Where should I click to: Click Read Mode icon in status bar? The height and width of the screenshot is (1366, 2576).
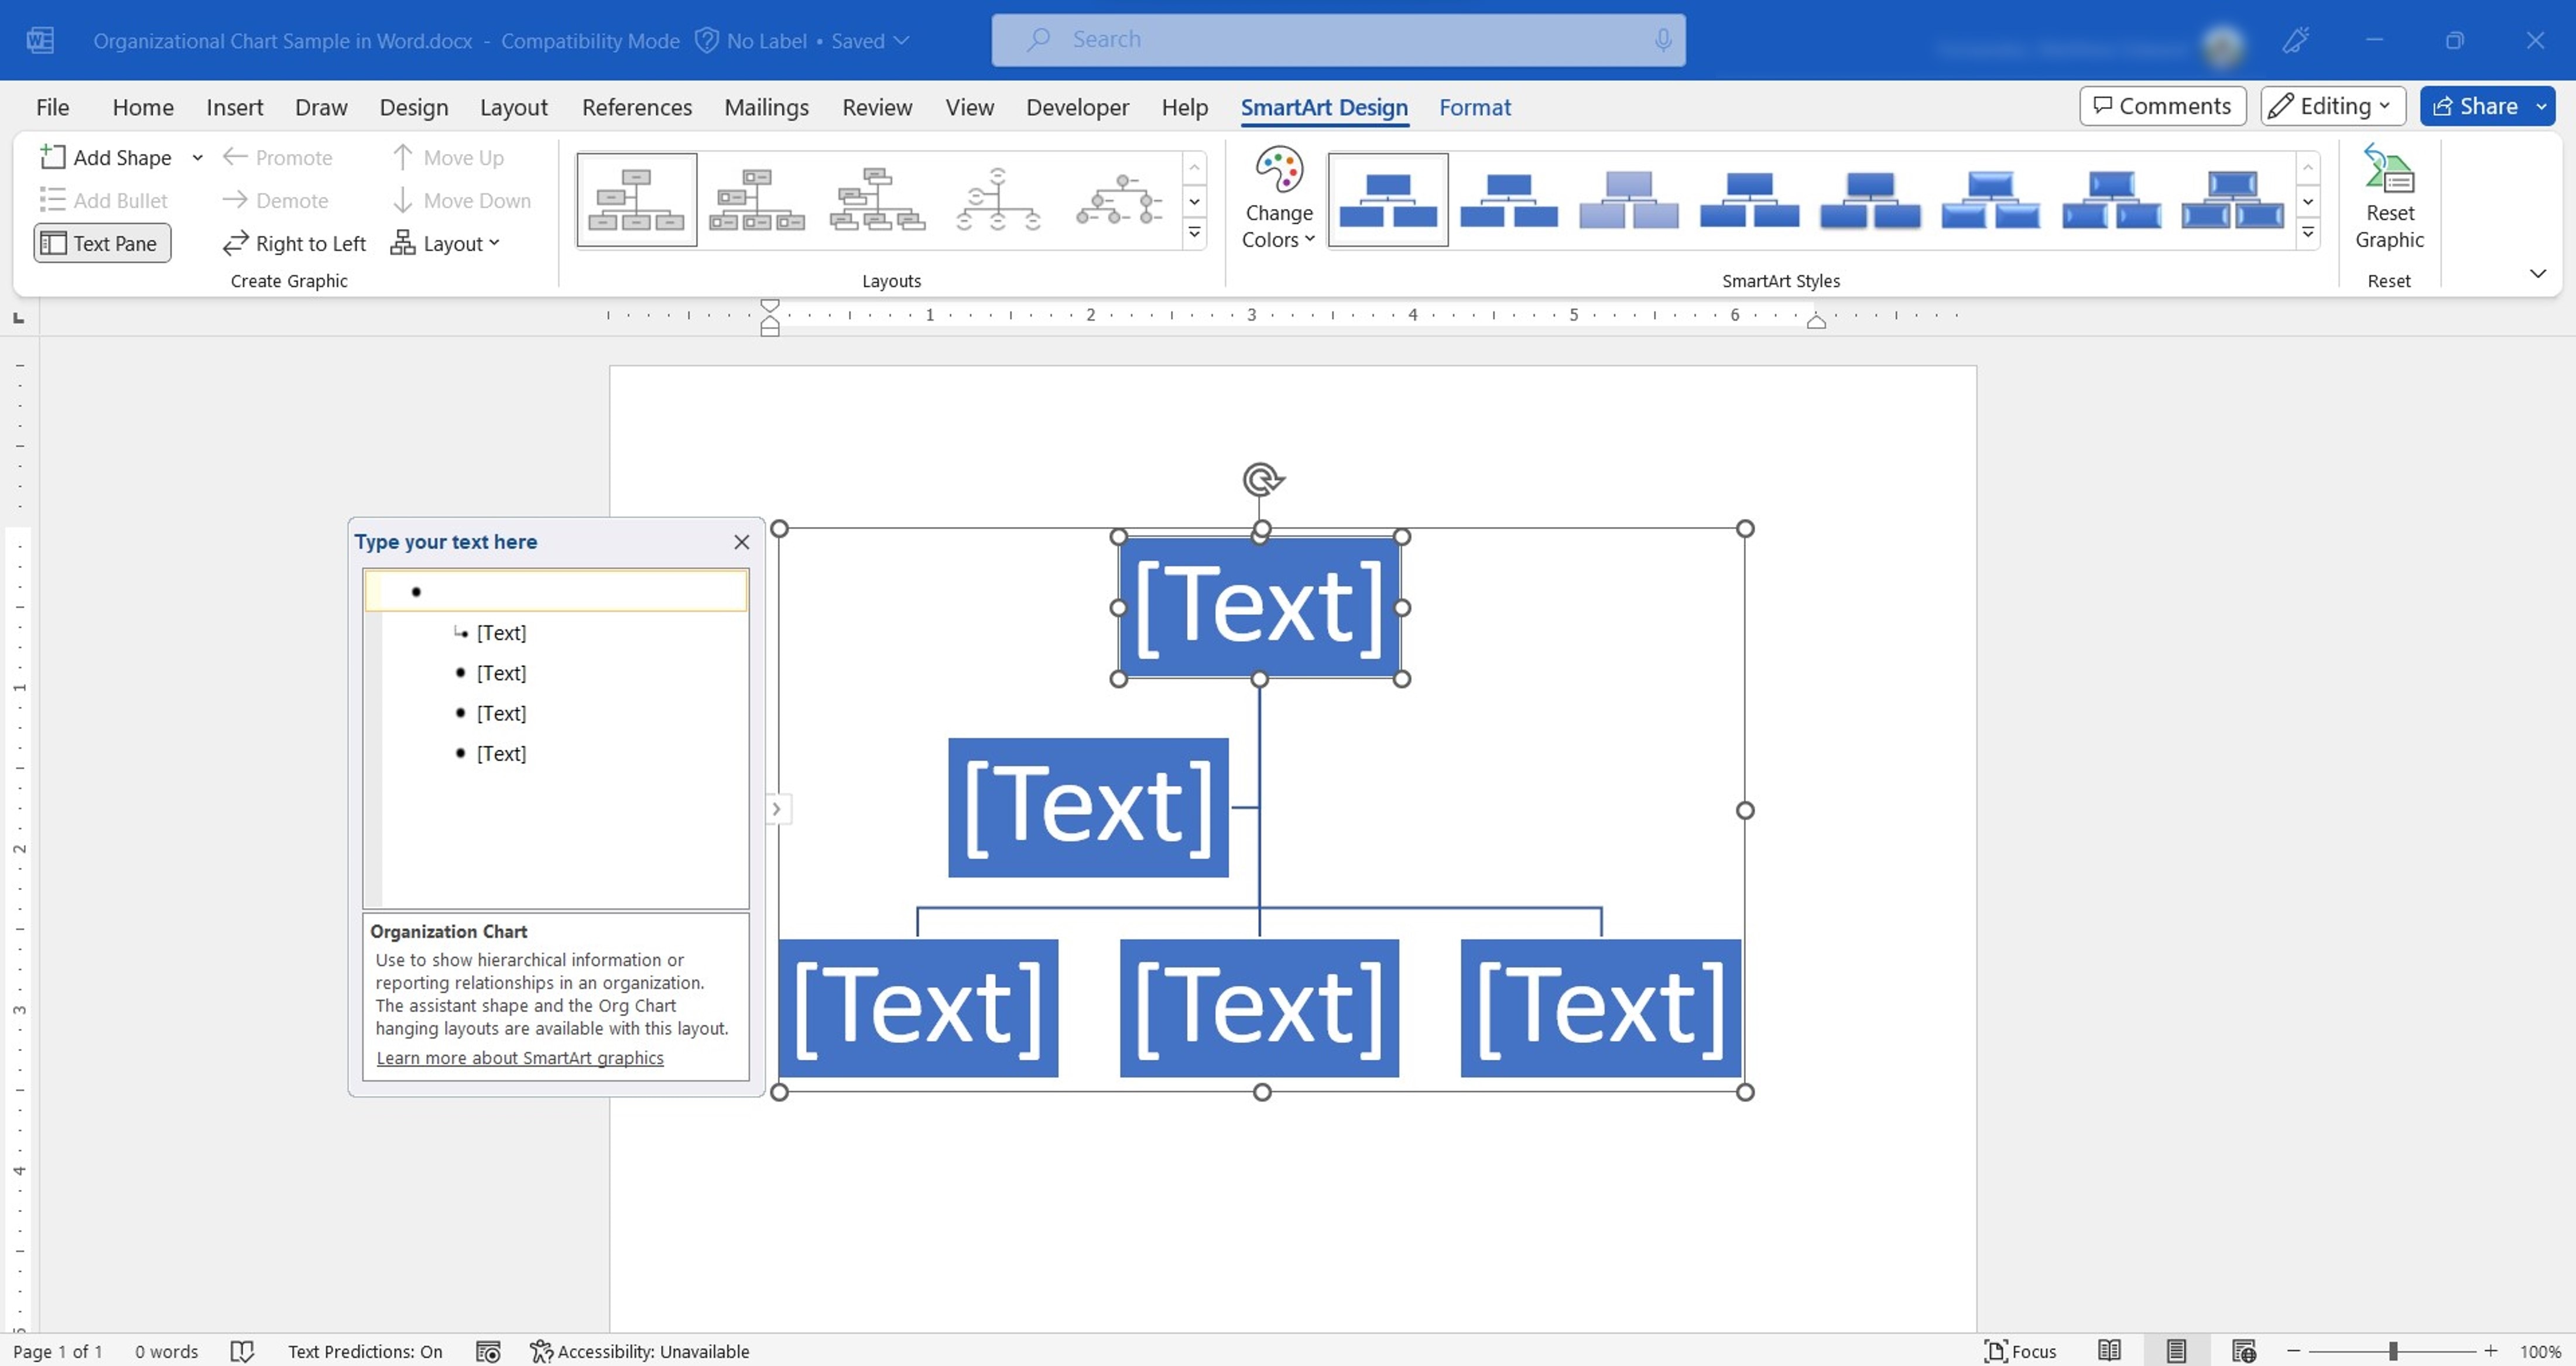[x=2109, y=1351]
